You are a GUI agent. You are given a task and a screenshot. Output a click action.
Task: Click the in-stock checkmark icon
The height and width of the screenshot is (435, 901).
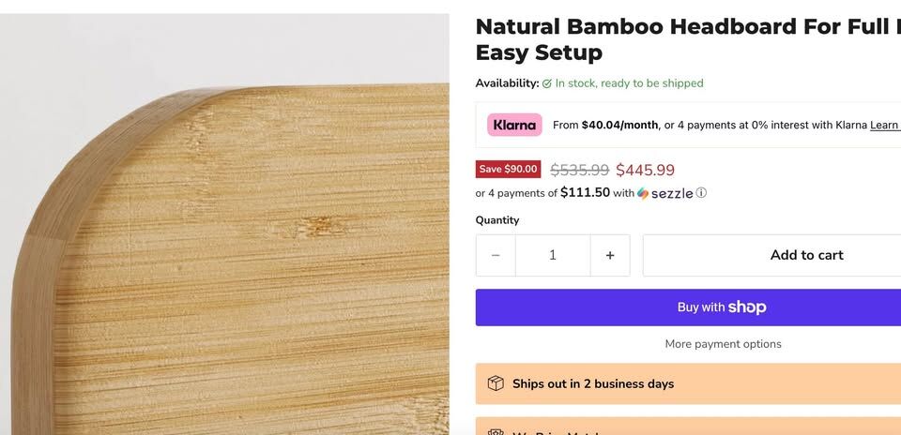(x=547, y=83)
